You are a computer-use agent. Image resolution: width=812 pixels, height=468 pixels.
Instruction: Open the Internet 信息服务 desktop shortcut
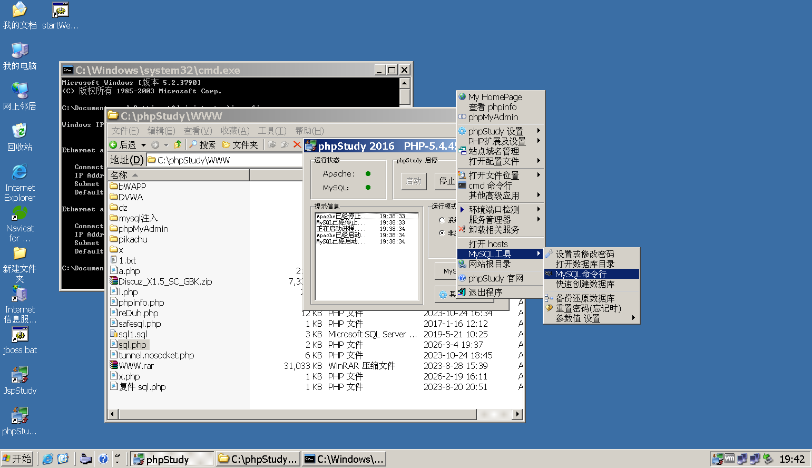[19, 305]
